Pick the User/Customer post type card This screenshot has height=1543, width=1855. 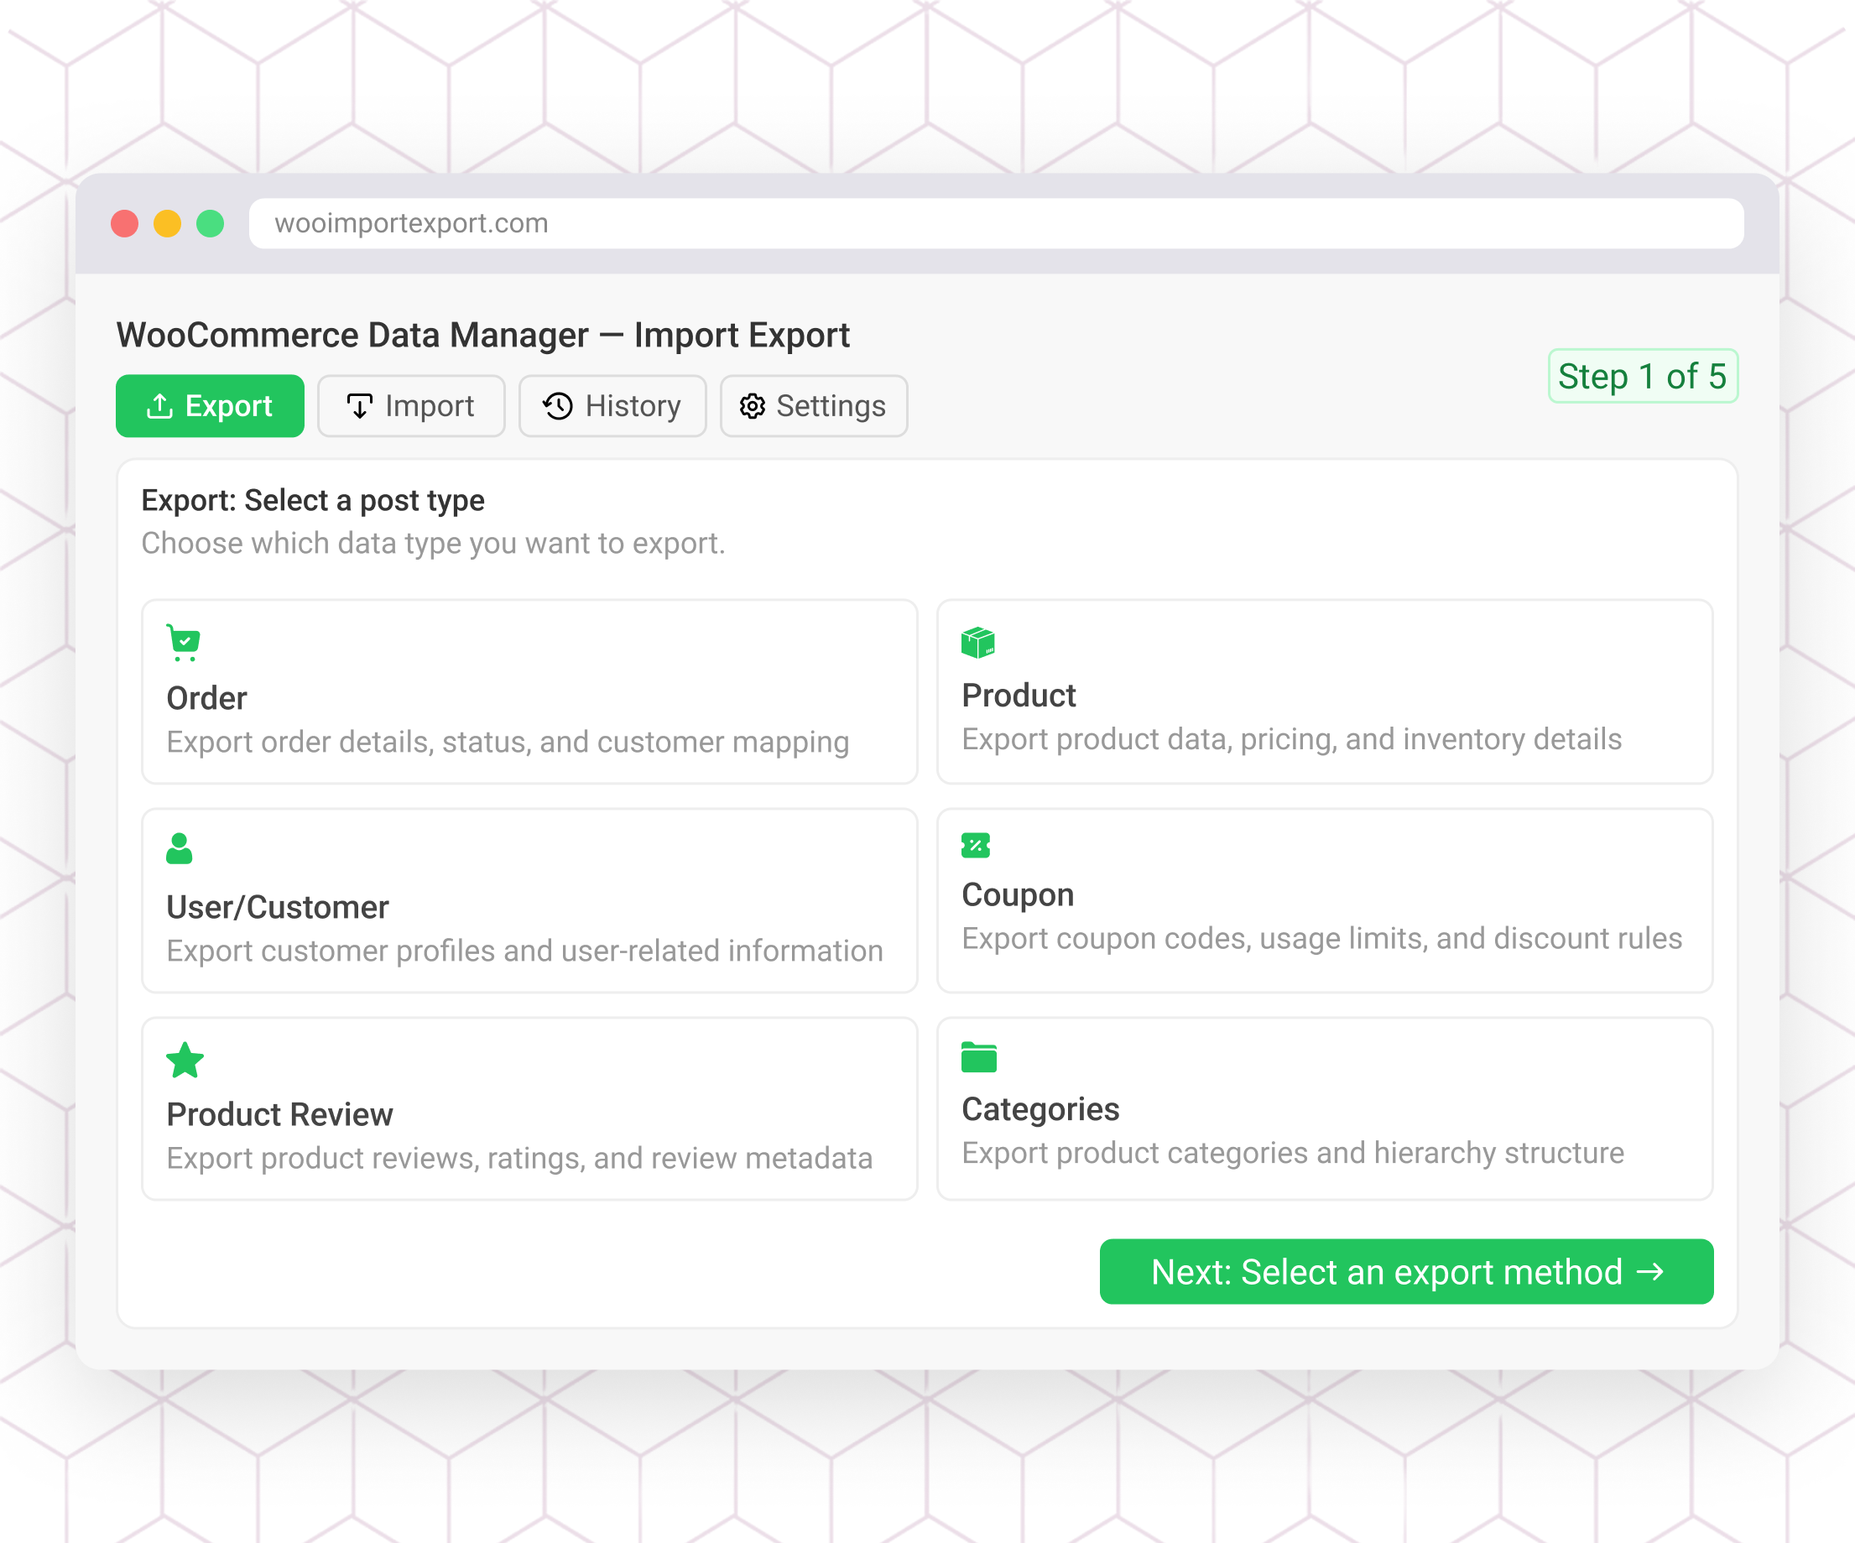pyautogui.click(x=530, y=900)
